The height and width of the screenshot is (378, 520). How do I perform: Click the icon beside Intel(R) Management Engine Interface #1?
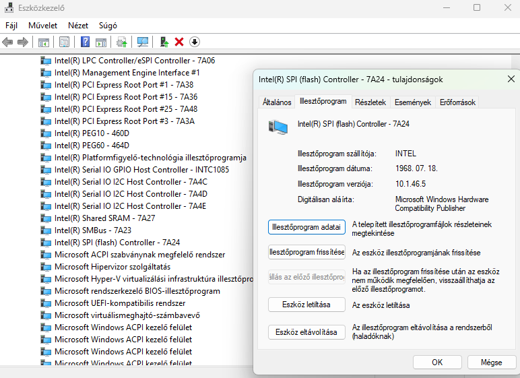click(x=46, y=73)
